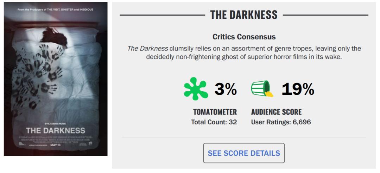Image resolution: width=380 pixels, height=173 pixels.
Task: Click the spilled popcorn bucket icon
Action: click(262, 89)
